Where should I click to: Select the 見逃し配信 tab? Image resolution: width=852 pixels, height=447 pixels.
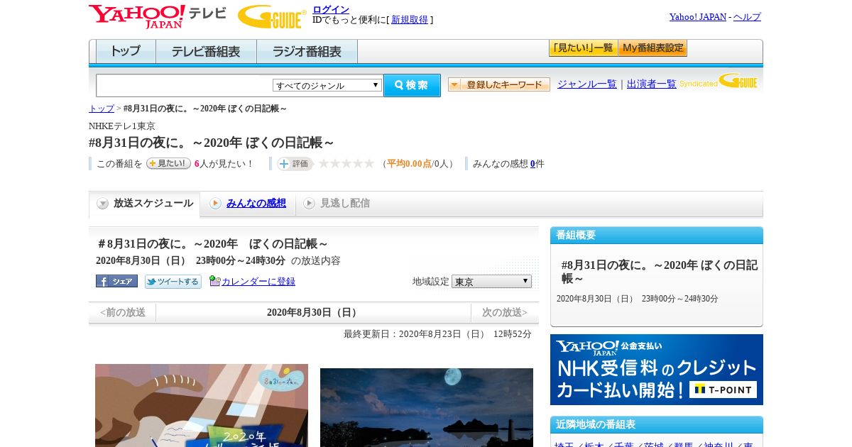coord(337,204)
